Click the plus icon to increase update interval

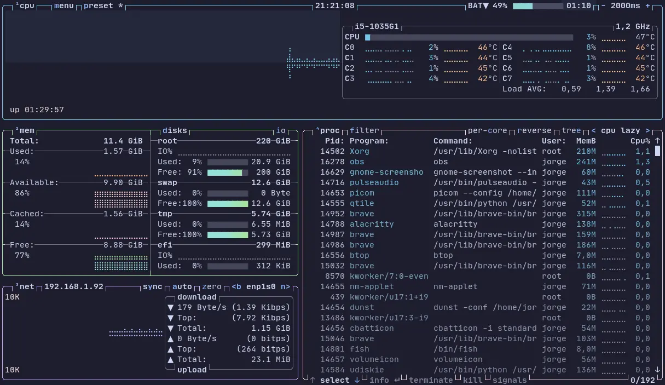pyautogui.click(x=647, y=5)
